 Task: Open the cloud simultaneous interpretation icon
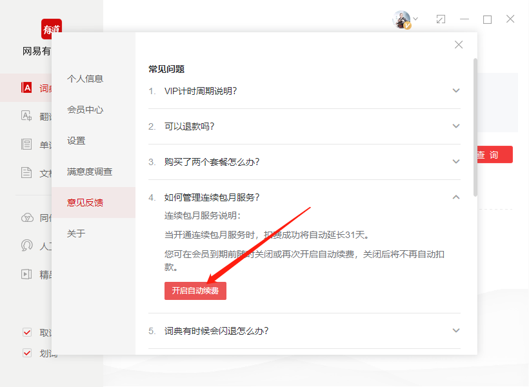pyautogui.click(x=27, y=217)
